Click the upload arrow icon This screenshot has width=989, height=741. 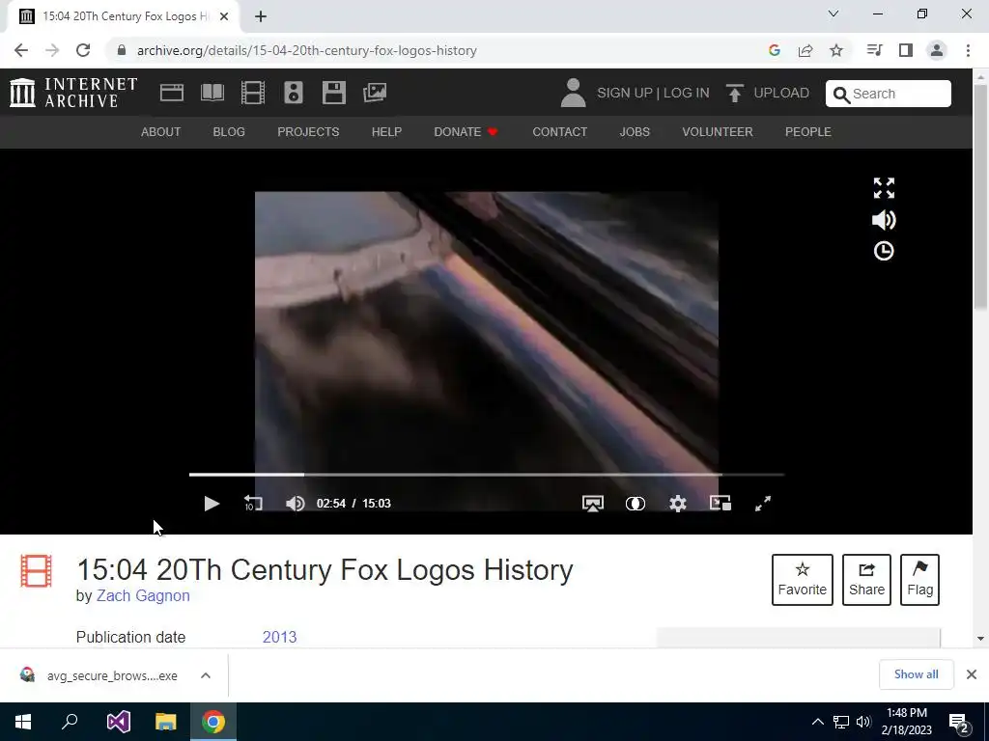click(x=734, y=94)
